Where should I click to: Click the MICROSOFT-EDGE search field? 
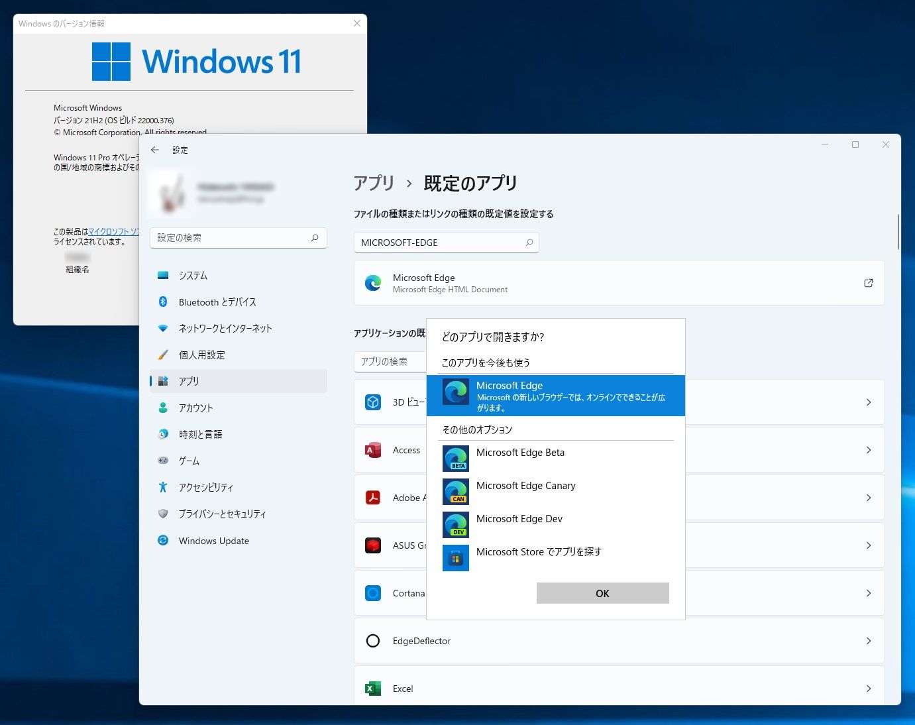(446, 243)
